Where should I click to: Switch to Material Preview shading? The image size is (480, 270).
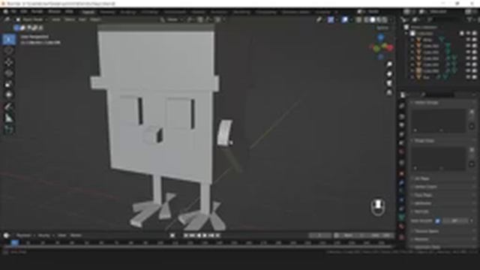(x=379, y=19)
